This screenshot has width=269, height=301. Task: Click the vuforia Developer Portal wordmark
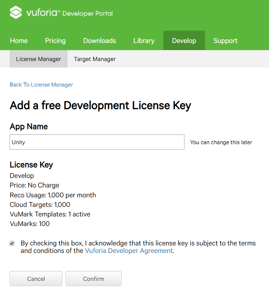[70, 13]
